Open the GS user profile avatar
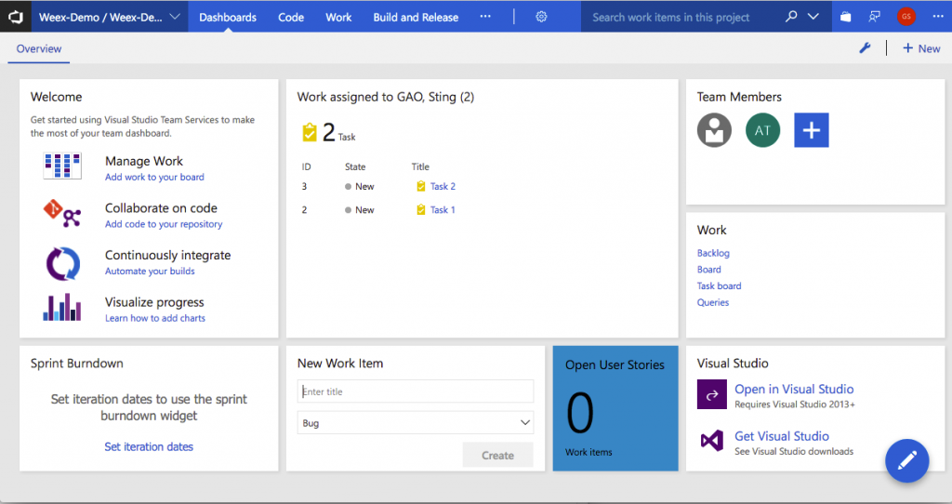This screenshot has width=952, height=504. (906, 17)
